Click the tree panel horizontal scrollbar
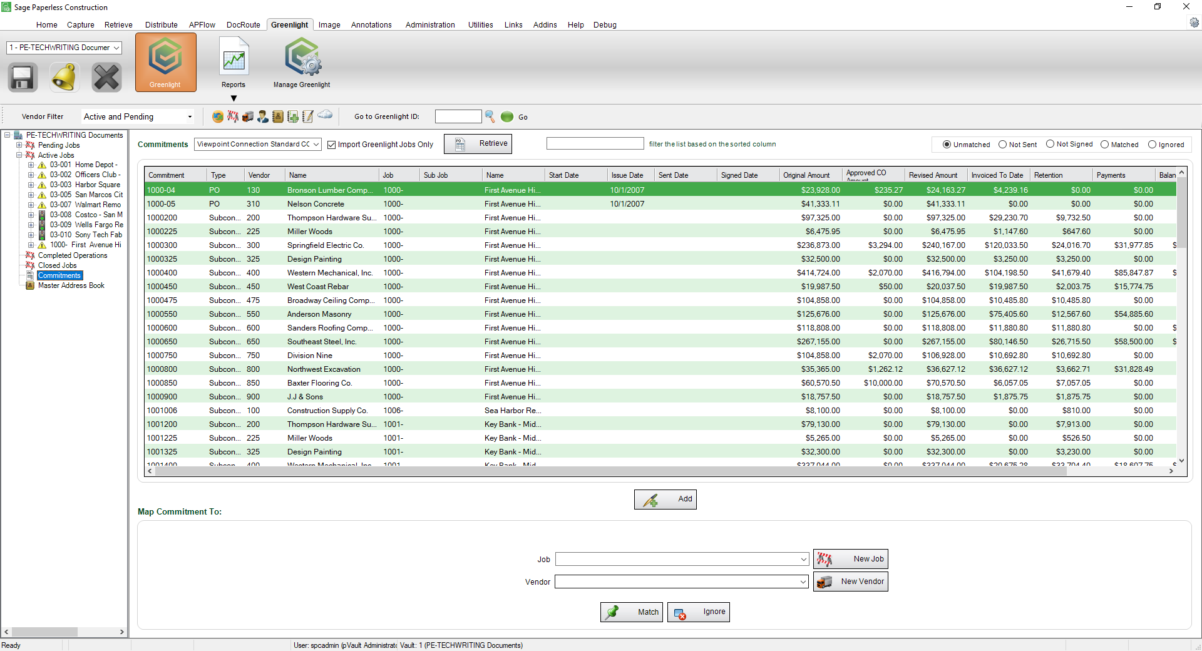Image resolution: width=1202 pixels, height=651 pixels. [44, 632]
